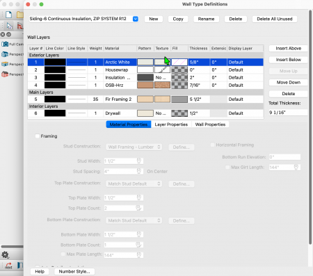Click the red house Perspective icon
313x276 pixels.
pos(5,74)
